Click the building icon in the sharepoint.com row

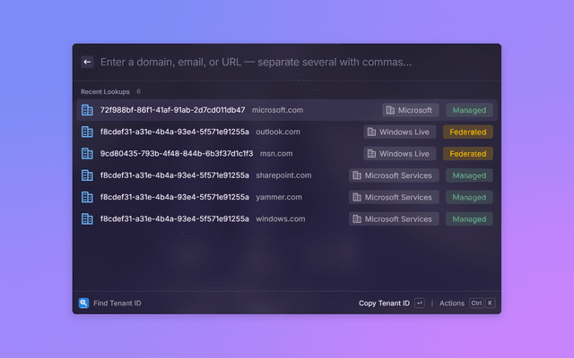(87, 175)
